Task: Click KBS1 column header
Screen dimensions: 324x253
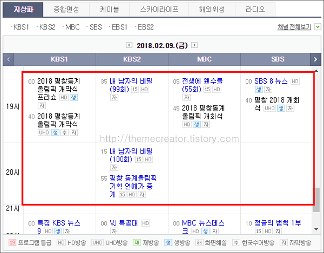Action: [59, 59]
